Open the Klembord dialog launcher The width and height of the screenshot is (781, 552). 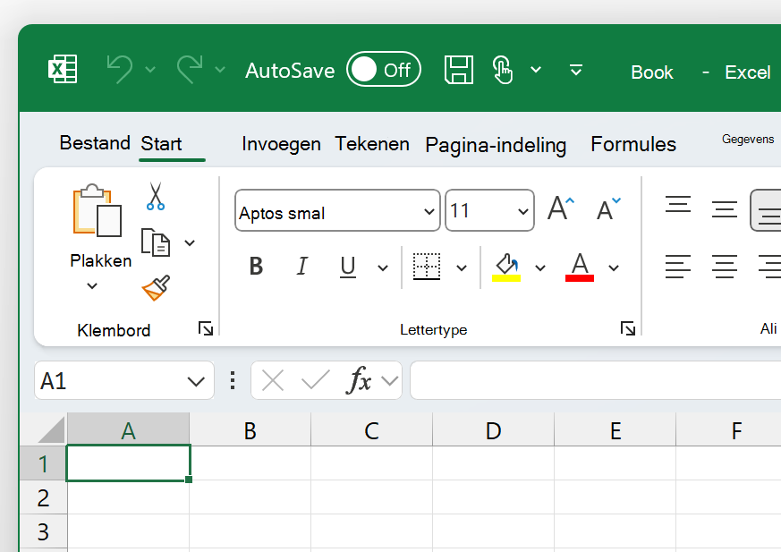point(206,328)
